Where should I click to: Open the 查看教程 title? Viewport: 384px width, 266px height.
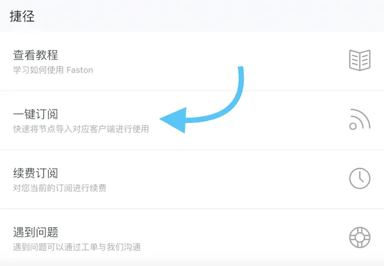pyautogui.click(x=35, y=55)
